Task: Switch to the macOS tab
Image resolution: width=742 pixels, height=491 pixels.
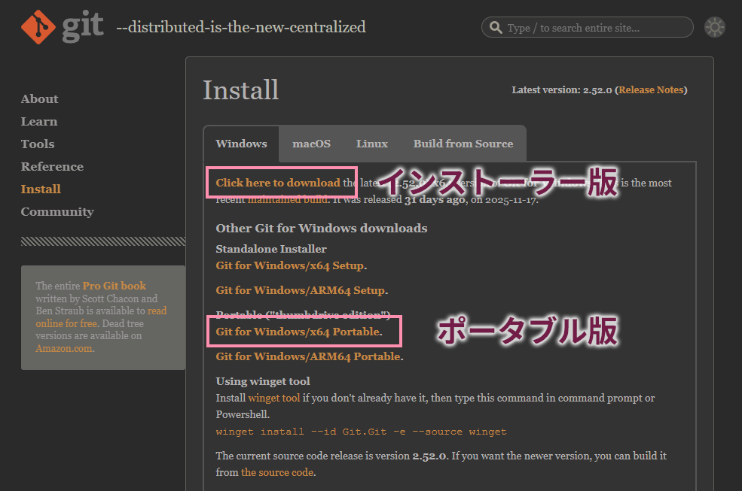Action: pyautogui.click(x=311, y=144)
